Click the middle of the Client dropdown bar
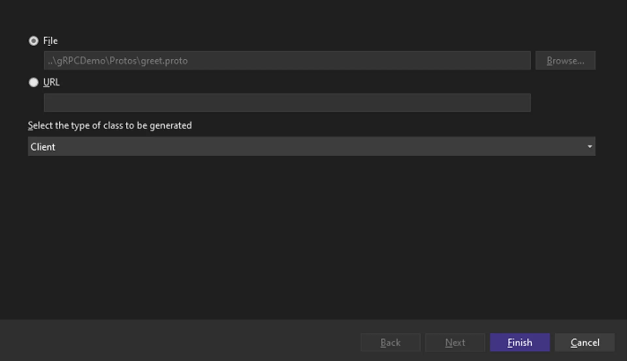 tap(312, 146)
